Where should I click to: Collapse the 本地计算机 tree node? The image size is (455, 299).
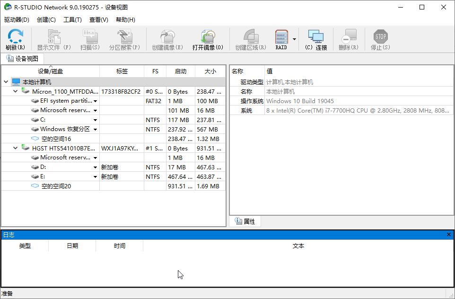pos(6,82)
